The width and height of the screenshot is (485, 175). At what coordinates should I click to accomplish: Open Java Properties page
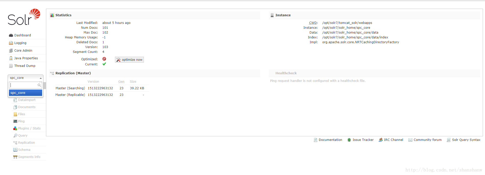pyautogui.click(x=26, y=58)
